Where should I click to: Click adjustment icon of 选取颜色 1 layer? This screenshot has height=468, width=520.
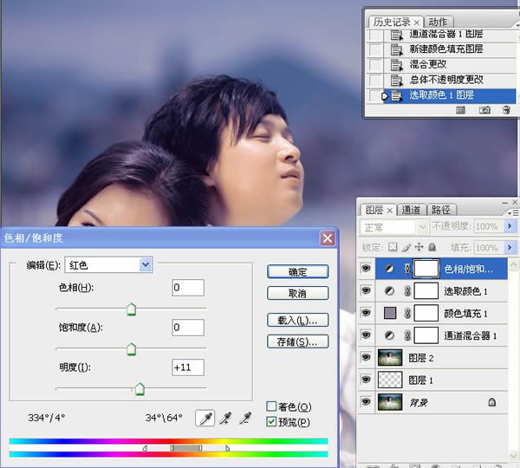click(389, 291)
